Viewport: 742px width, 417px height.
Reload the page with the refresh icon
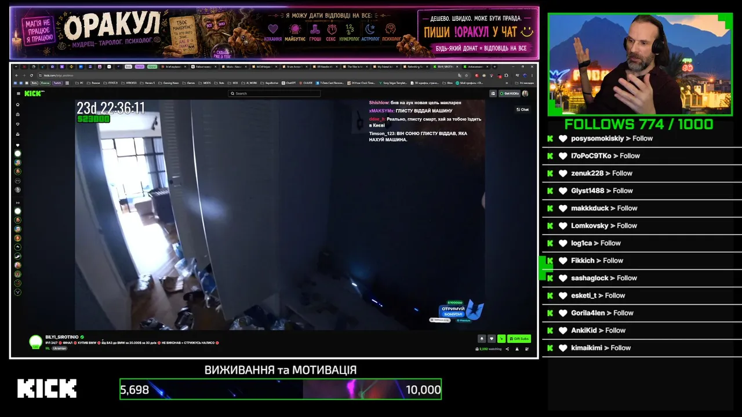[x=32, y=75]
